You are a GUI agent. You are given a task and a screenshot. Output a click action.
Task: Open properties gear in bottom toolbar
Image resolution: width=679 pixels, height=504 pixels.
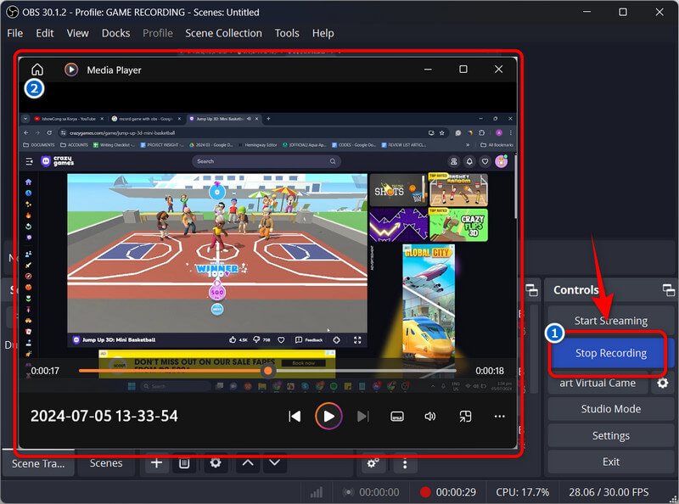(216, 463)
